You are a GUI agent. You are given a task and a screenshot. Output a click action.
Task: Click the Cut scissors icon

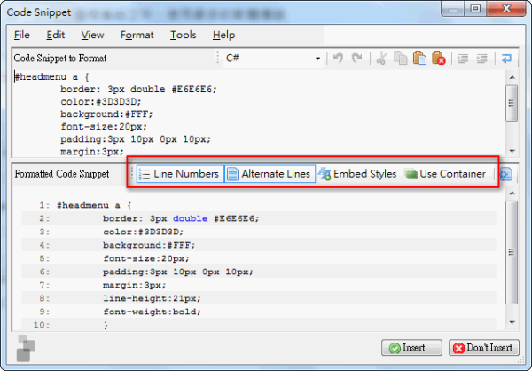(381, 59)
